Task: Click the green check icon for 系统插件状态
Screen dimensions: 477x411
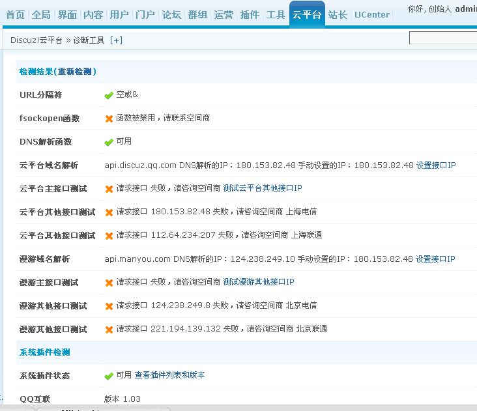Action: 109,376
